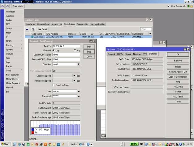Image resolution: width=194 pixels, height=147 pixels.
Task: Open the Direction dropdown in Bandwidth Test
Action: [x=79, y=64]
